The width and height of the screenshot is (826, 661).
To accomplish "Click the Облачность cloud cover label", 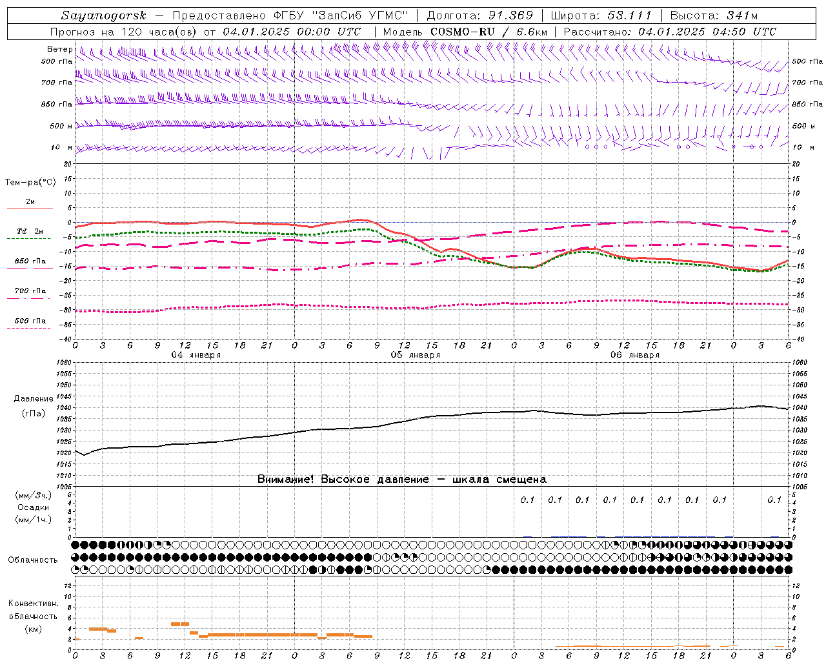I will (x=33, y=560).
